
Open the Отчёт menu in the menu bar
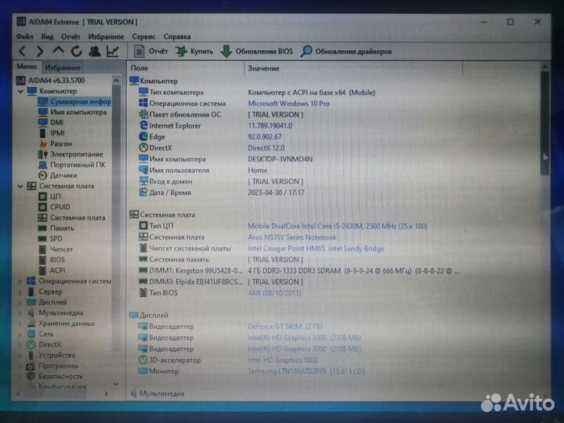click(70, 37)
